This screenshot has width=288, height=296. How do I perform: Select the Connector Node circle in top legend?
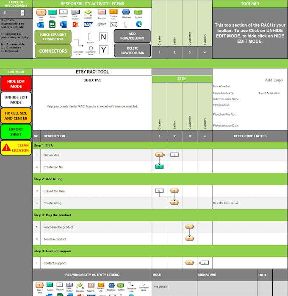pos(91,48)
